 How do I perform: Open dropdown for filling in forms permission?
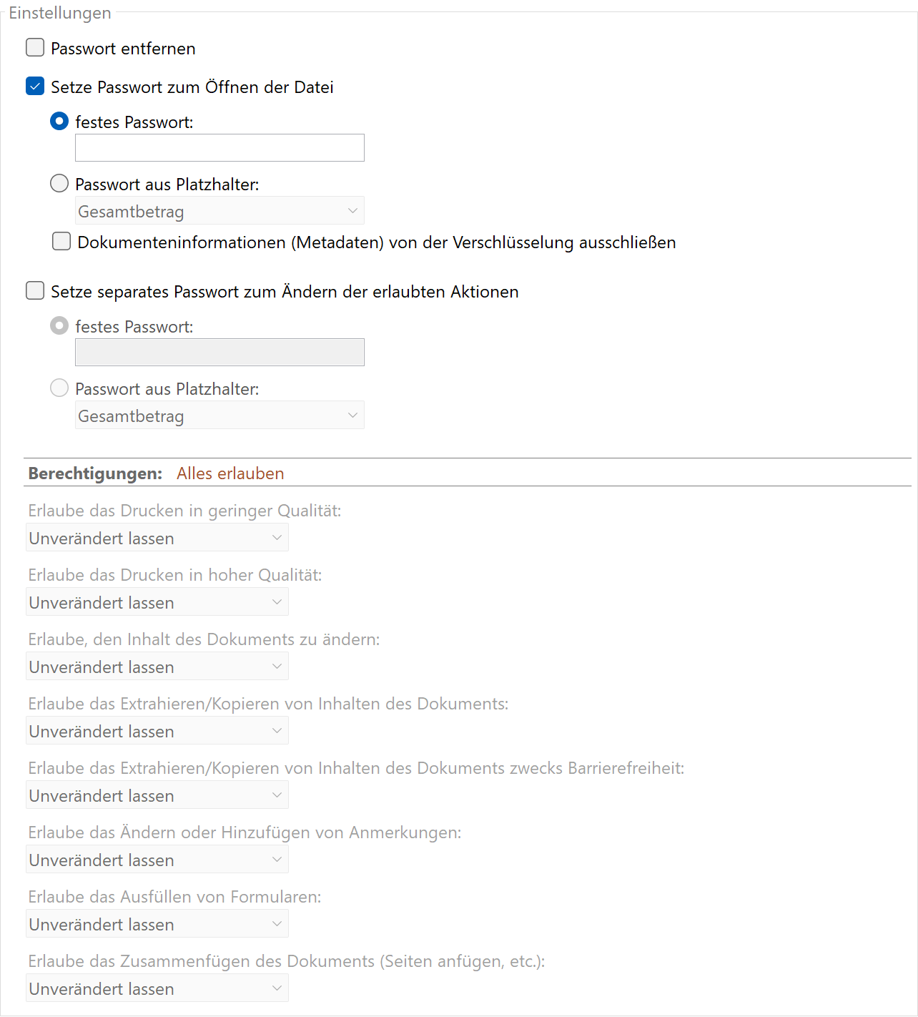click(x=157, y=924)
